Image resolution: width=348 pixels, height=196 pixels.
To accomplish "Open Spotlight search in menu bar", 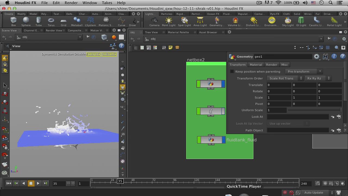I will (x=331, y=3).
